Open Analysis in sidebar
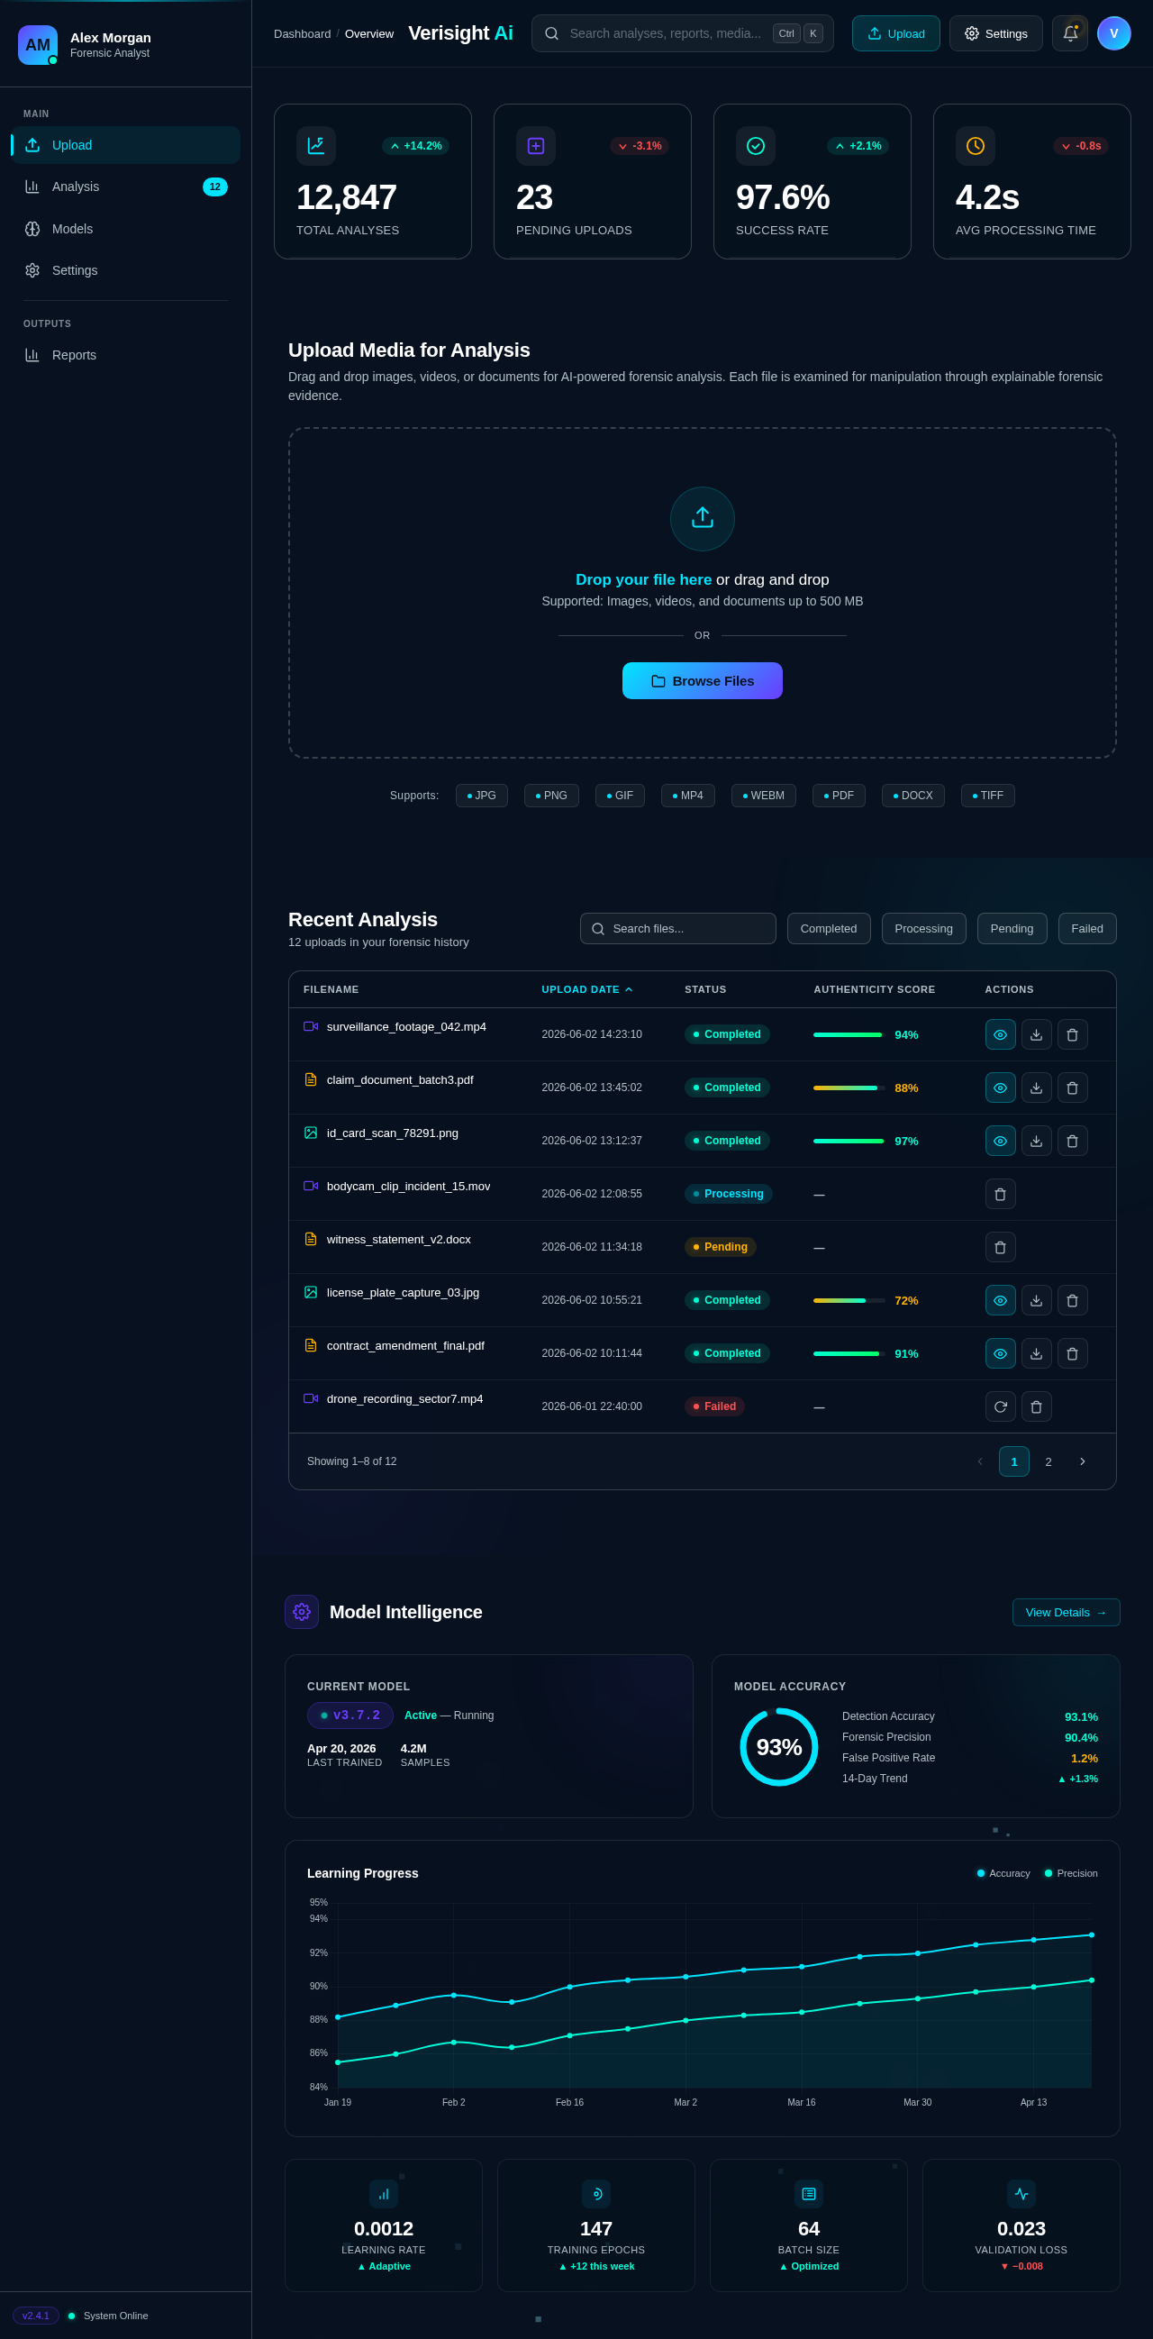 [125, 187]
